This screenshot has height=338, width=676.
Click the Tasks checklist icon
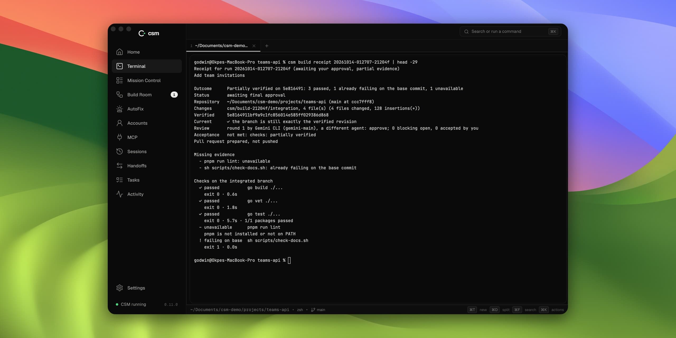click(119, 180)
